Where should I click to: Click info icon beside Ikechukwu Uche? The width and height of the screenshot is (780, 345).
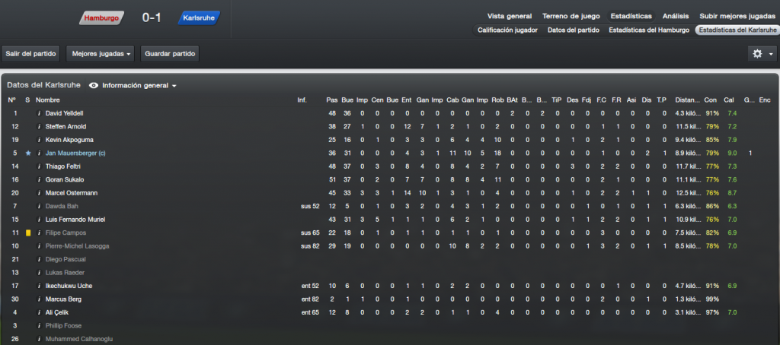click(x=39, y=286)
